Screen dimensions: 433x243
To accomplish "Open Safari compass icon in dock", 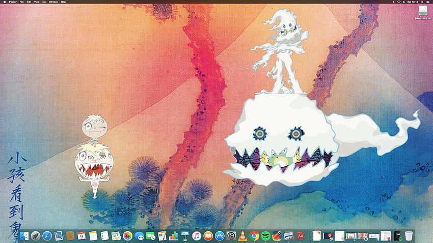I will (x=47, y=236).
